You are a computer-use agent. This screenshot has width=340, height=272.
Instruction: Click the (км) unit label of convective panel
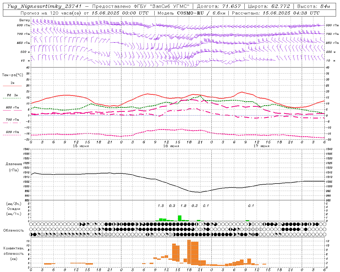coord(14,259)
